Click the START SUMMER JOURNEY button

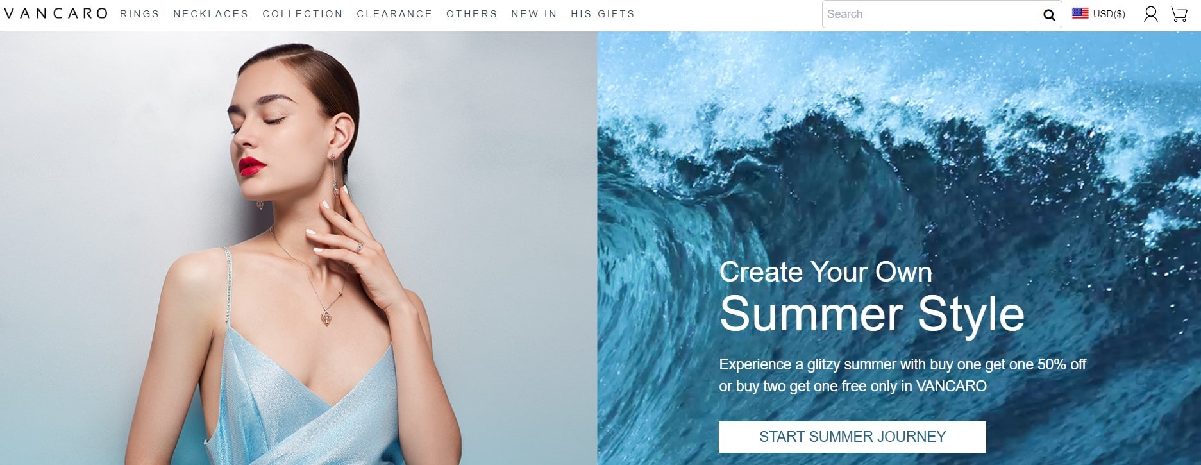tap(852, 437)
